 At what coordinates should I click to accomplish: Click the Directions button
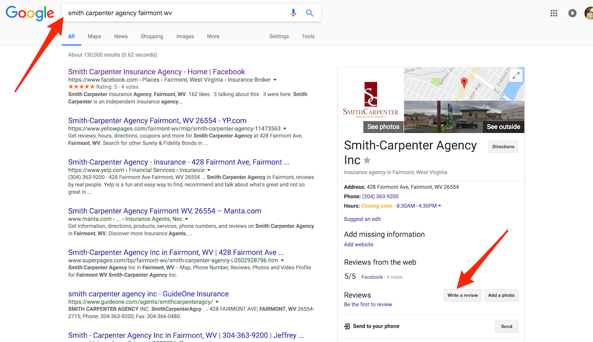point(503,147)
